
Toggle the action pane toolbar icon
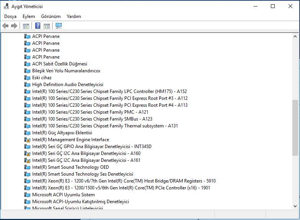[47, 26]
